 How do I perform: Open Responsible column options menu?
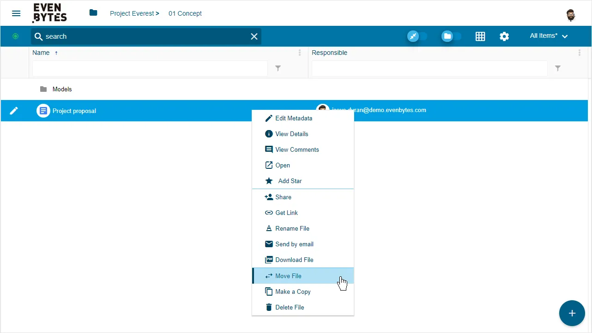[580, 53]
